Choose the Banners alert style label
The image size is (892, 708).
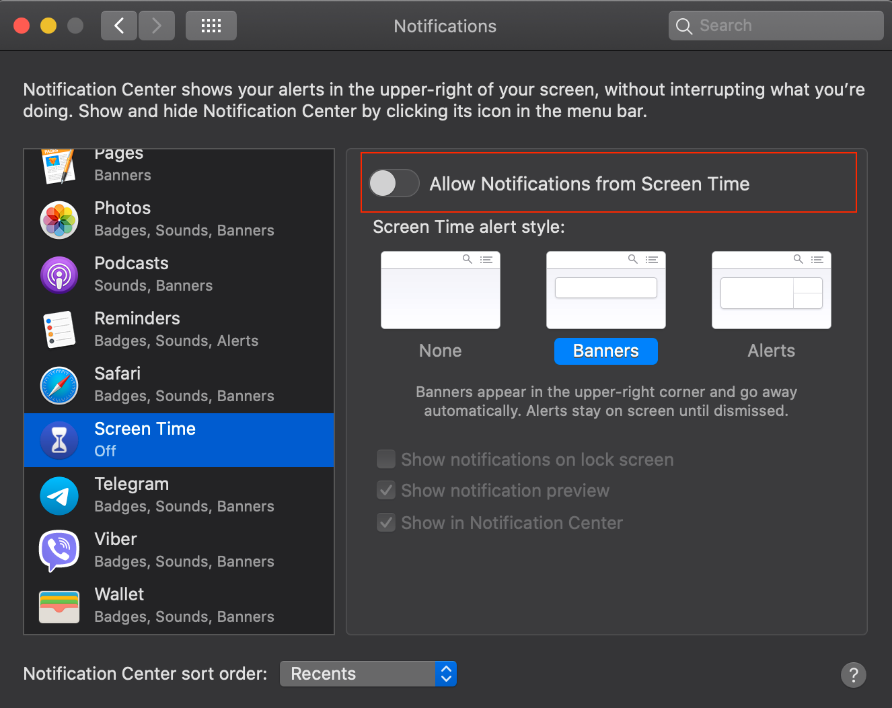coord(605,351)
